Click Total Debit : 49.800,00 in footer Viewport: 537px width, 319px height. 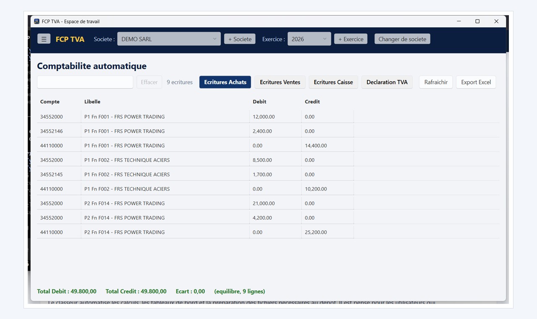coord(67,291)
